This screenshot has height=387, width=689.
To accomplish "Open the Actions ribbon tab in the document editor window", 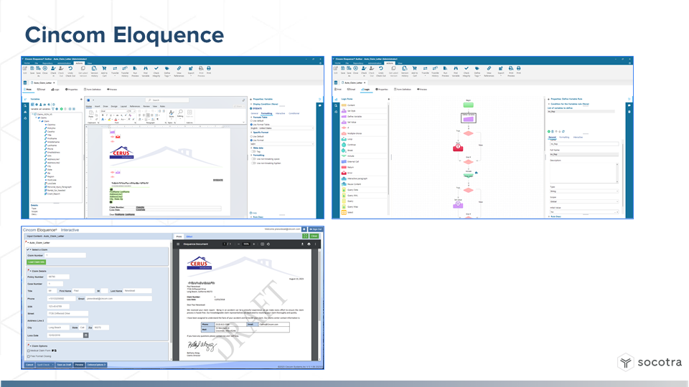I will tap(79, 63).
